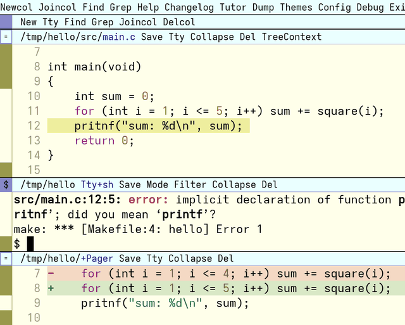Collapse the +Pager window
This screenshot has height=325, width=405.
tap(190, 258)
